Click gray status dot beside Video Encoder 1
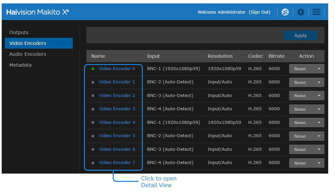Image resolution: width=335 pixels, height=195 pixels. (93, 82)
